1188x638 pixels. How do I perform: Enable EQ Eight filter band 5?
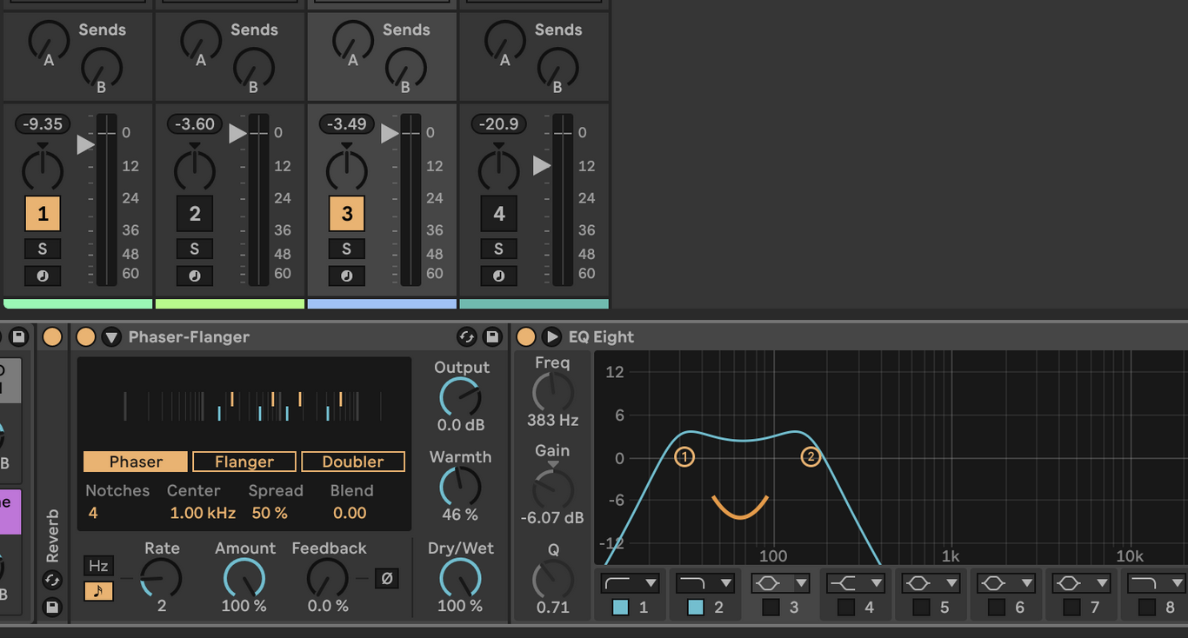(x=921, y=608)
